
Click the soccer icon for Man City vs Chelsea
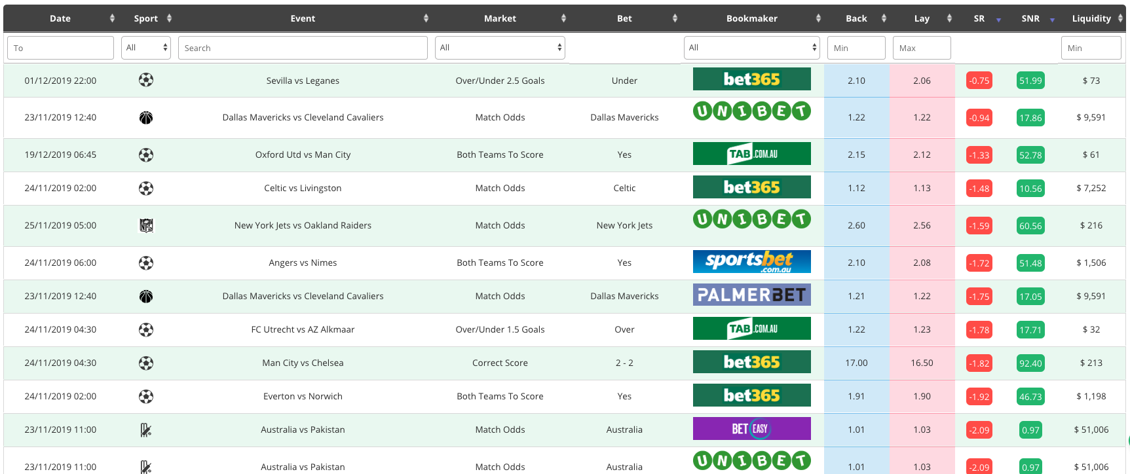[146, 363]
